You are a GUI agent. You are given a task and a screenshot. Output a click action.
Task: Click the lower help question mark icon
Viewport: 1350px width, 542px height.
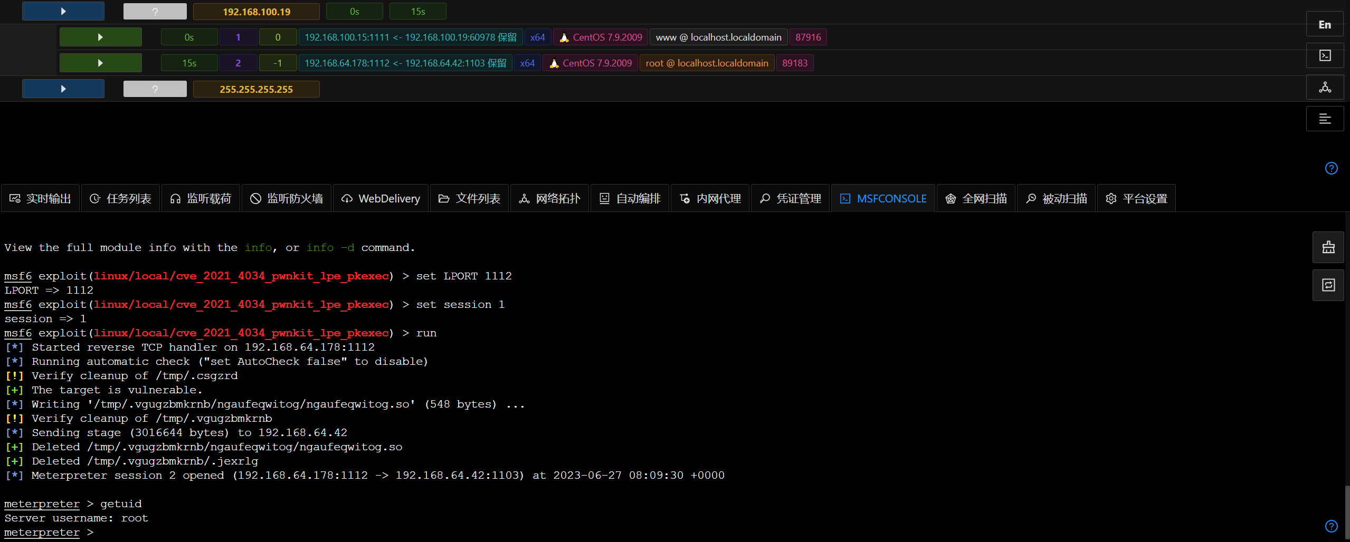point(1331,526)
